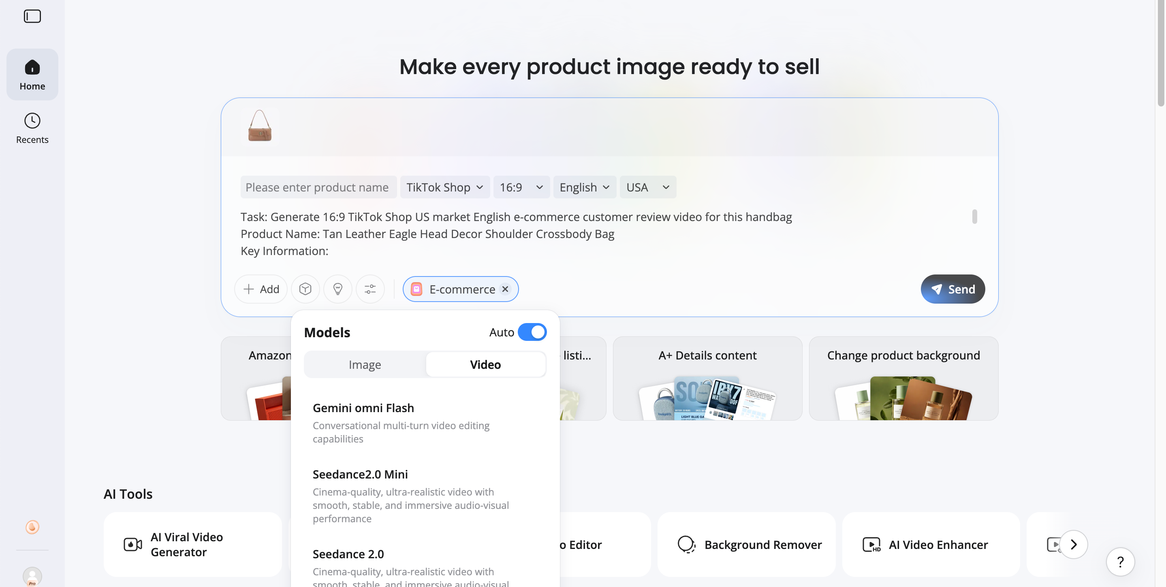This screenshot has width=1166, height=587.
Task: Open the Pro user avatar
Action: (x=32, y=576)
